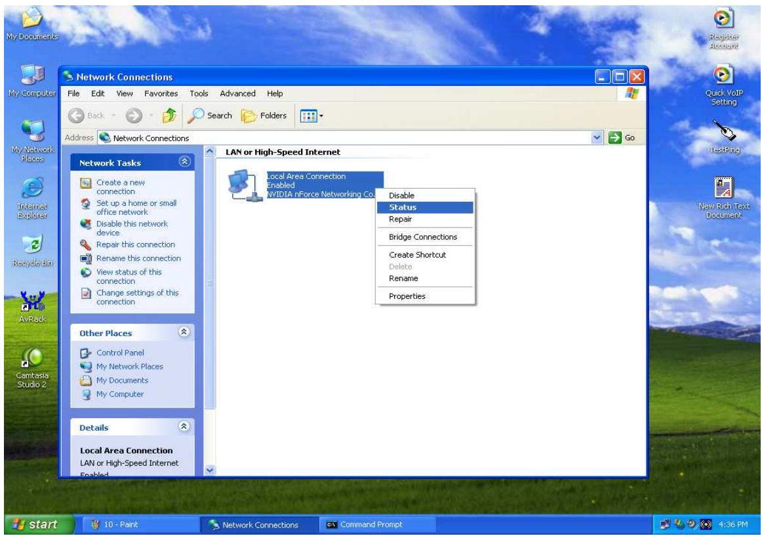
Task: Open the Tools menu
Action: coord(199,94)
